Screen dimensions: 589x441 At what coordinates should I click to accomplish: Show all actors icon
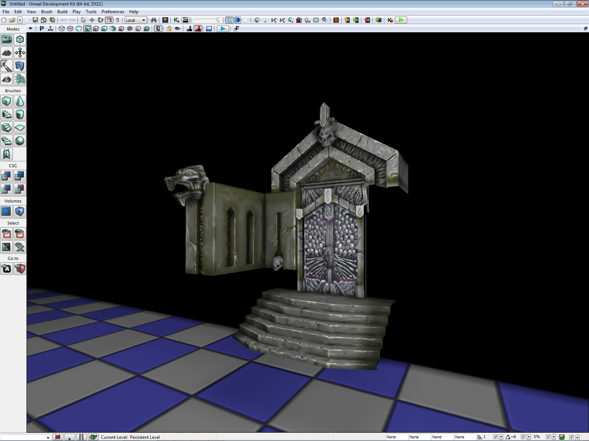[20, 247]
